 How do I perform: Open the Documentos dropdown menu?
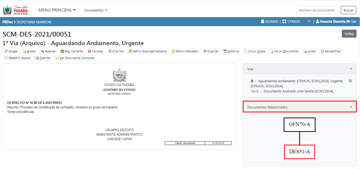[95, 10]
